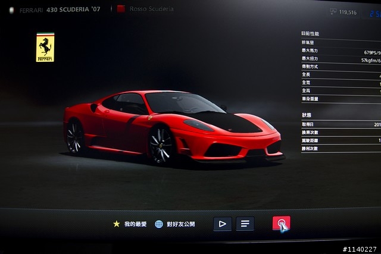Image resolution: width=381 pixels, height=254 pixels.
Task: Click the 57kgfm torque value
Action: pos(371,60)
